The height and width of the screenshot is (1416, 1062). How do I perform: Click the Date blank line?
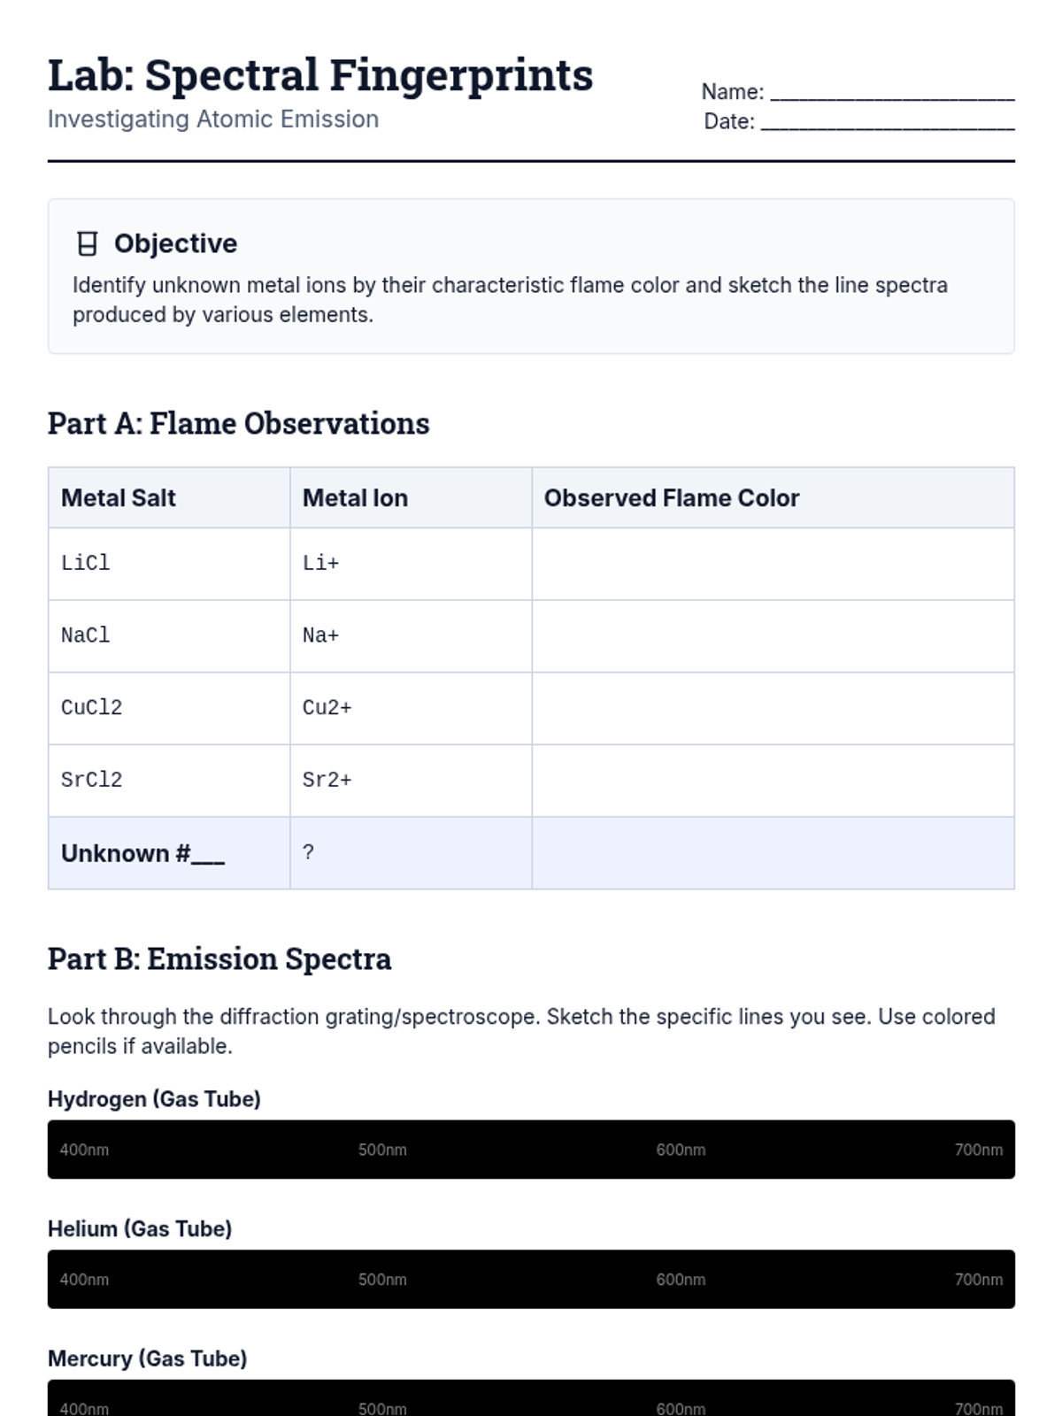(x=887, y=122)
